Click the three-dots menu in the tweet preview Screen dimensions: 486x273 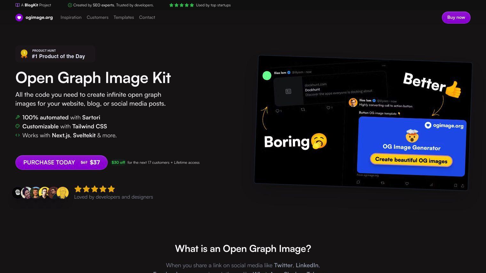383,66
